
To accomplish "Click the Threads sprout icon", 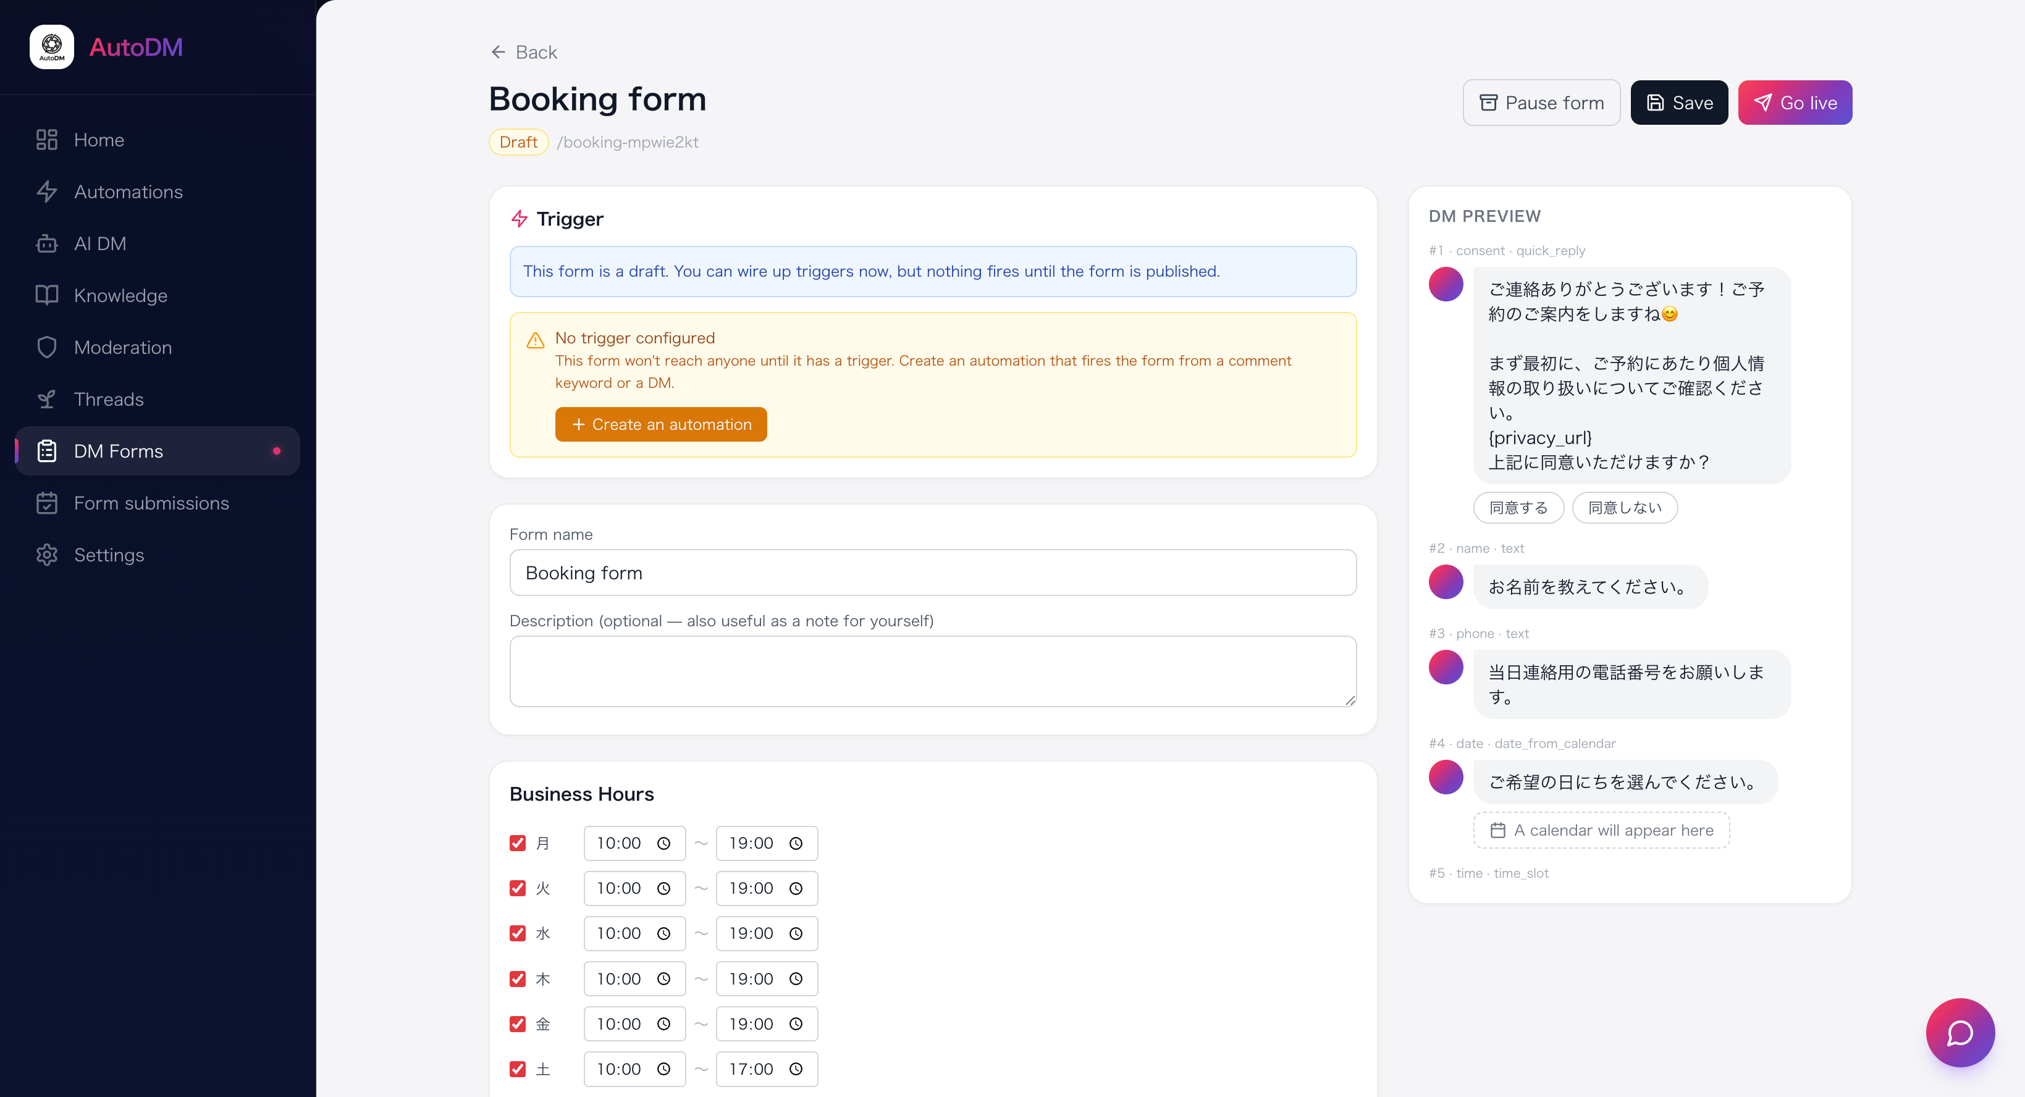I will click(x=47, y=399).
